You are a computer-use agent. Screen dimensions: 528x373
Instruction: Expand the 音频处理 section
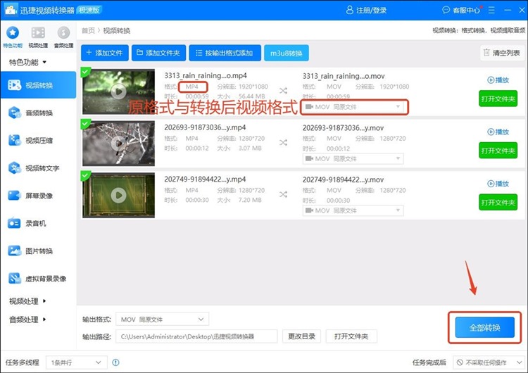click(x=27, y=320)
